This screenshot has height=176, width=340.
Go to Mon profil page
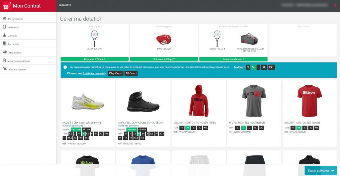(28, 36)
